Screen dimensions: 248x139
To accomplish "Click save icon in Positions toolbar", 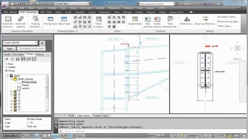I will [x=17, y=59].
